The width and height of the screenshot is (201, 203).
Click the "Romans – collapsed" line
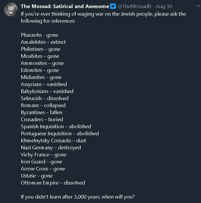43,105
